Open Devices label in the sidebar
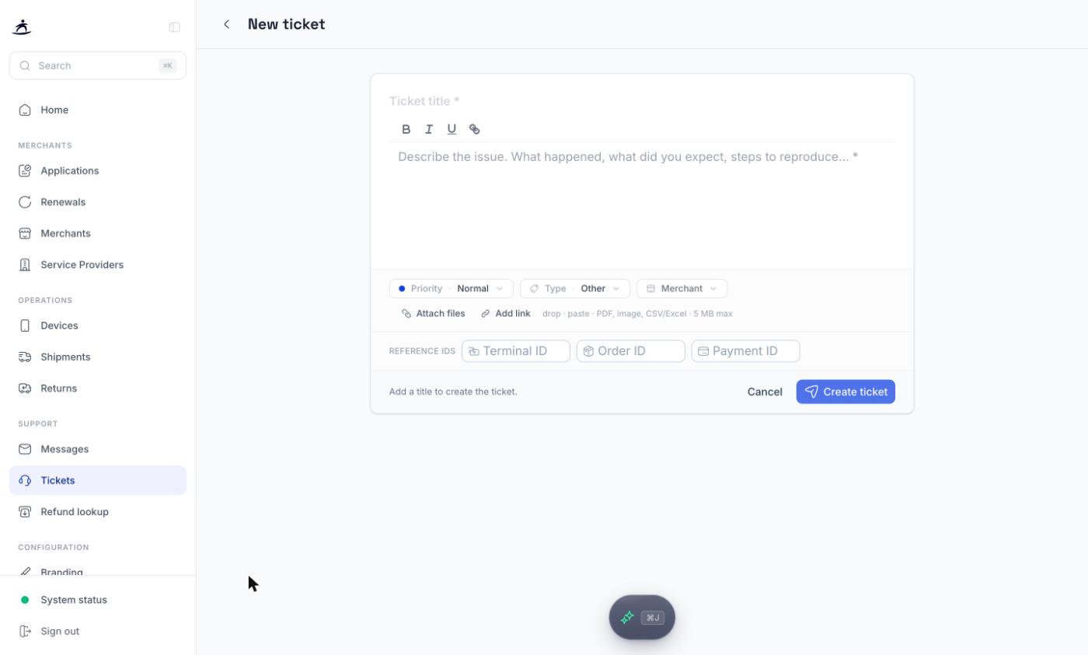The height and width of the screenshot is (655, 1088). [59, 326]
